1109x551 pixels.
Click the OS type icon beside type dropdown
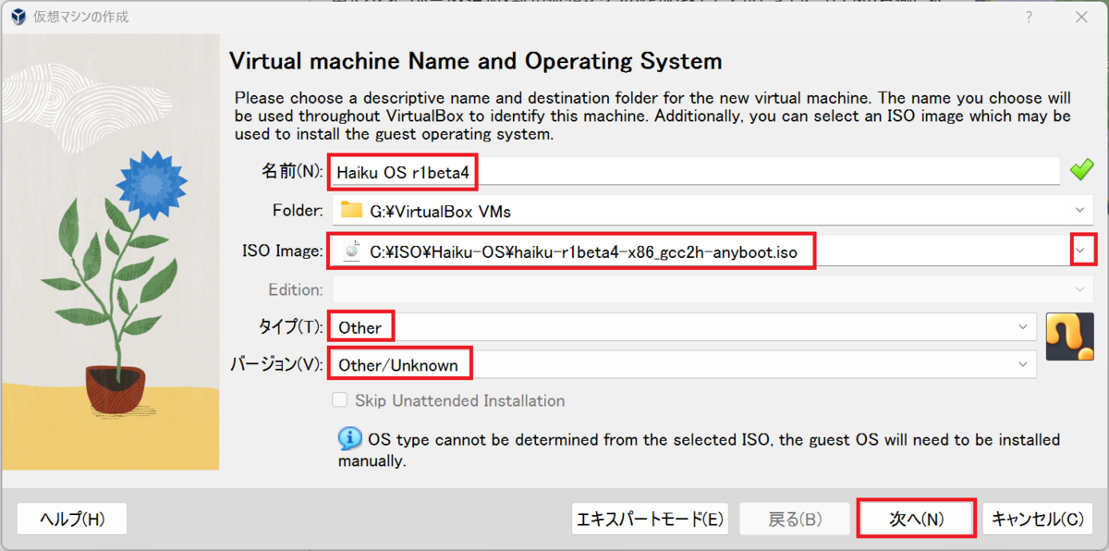pyautogui.click(x=1070, y=337)
